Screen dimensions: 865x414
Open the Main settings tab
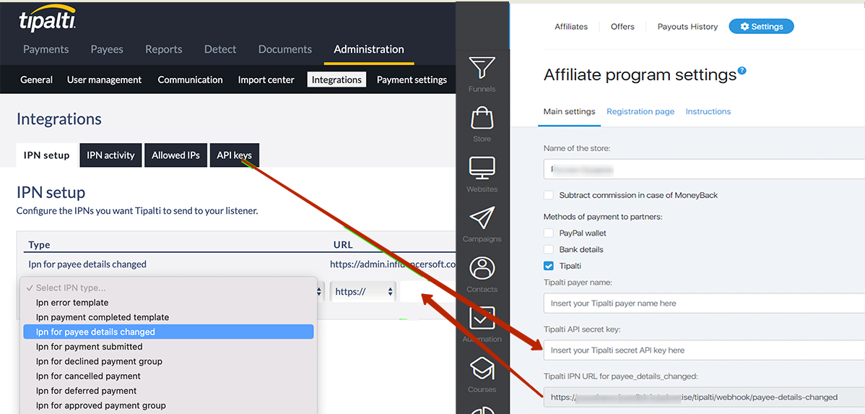click(569, 111)
